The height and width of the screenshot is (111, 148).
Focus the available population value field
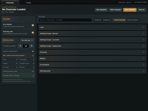pyautogui.click(x=26, y=46)
